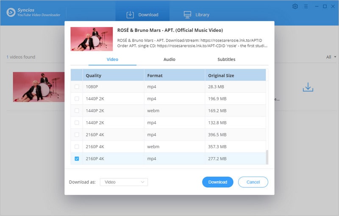
Task: Click the Library monitor icon
Action: [x=187, y=15]
